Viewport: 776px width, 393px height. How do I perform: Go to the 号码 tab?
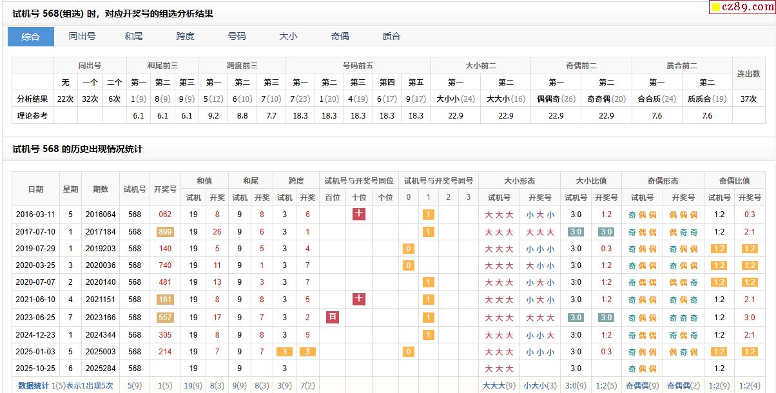click(x=237, y=36)
